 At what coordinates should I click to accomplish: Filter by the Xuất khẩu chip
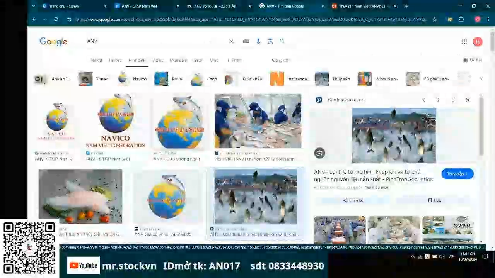(x=243, y=79)
